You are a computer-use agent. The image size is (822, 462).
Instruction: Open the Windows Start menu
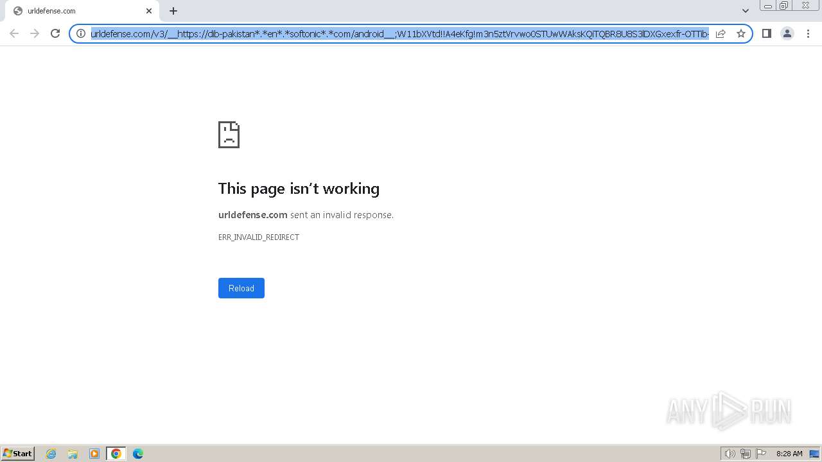coord(18,454)
